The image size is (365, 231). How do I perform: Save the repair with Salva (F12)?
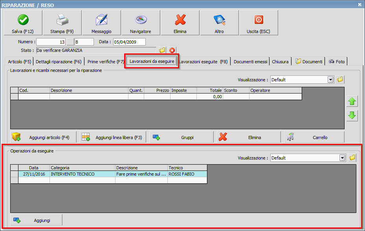coord(23,23)
